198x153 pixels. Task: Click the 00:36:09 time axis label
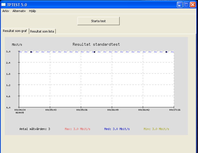(113, 110)
